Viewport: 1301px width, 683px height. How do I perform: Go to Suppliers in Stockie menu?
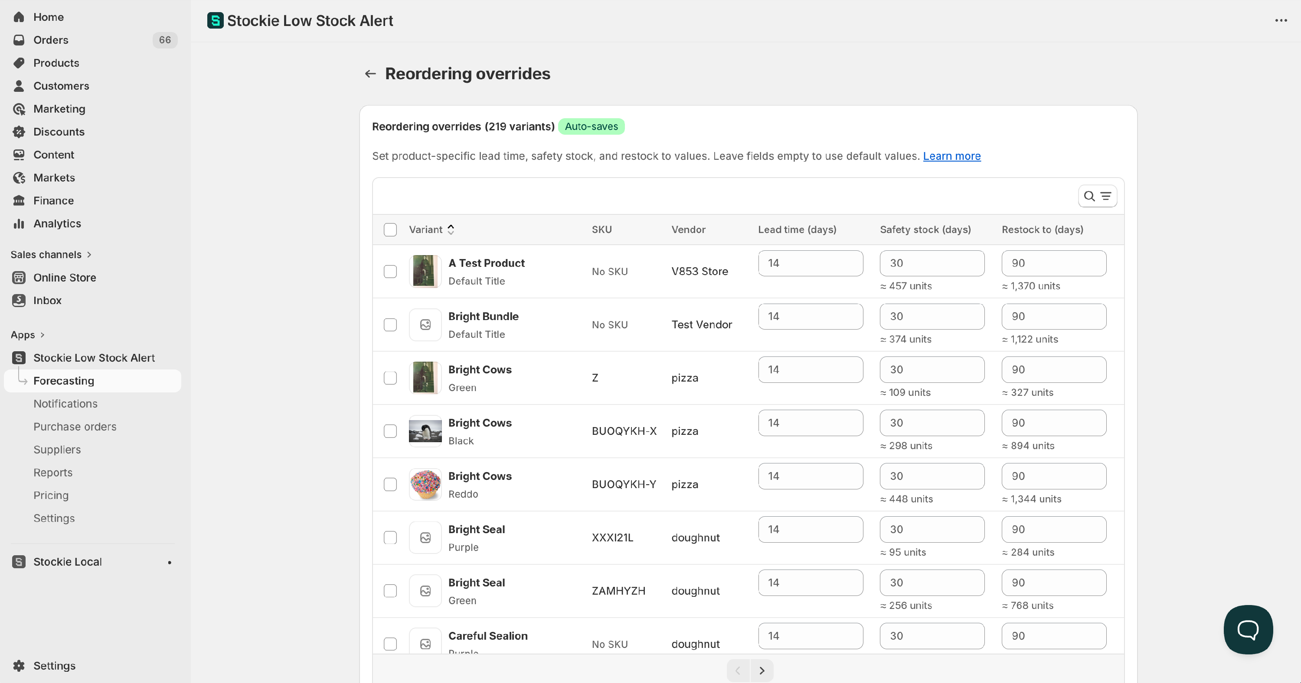[x=57, y=450]
